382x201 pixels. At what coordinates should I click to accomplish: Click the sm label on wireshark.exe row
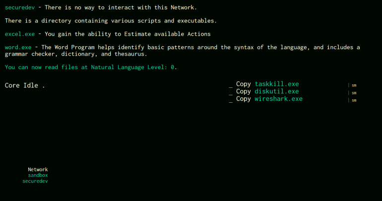(x=354, y=100)
